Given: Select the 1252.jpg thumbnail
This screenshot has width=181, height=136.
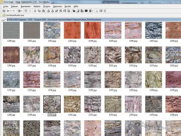Looking at the screenshot, I should [93, 104].
